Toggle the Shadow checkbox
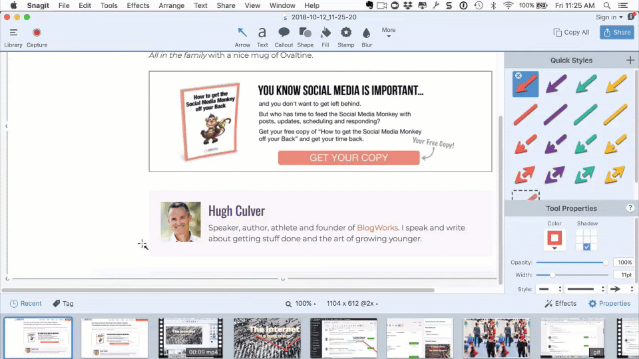This screenshot has height=359, width=639. (x=586, y=247)
